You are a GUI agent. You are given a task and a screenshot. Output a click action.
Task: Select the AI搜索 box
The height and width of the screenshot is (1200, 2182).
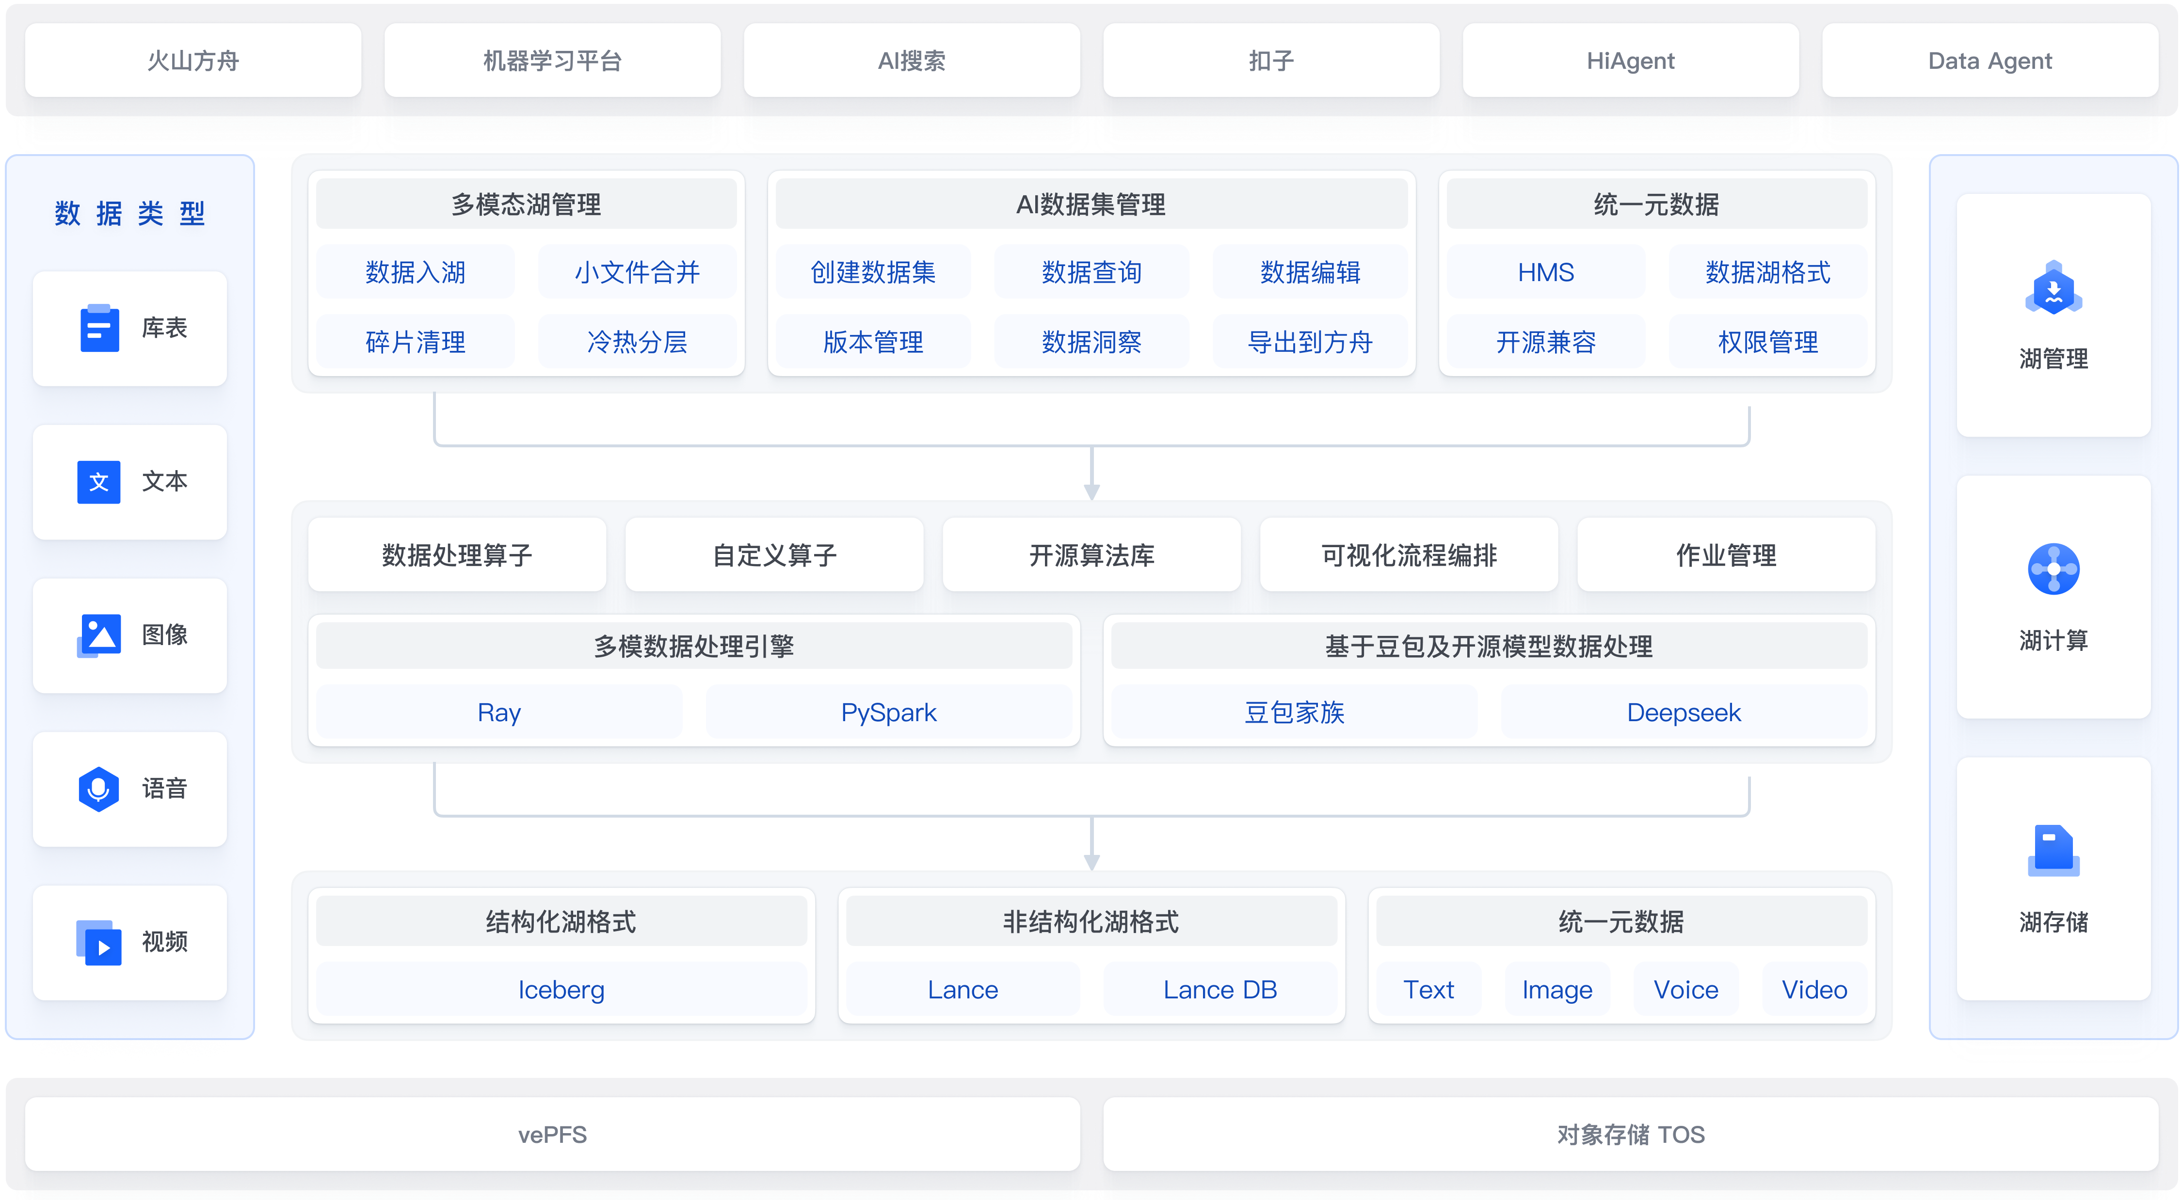[912, 60]
